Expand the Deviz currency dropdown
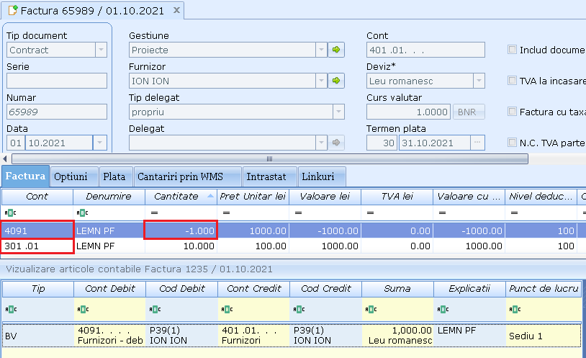The height and width of the screenshot is (358, 586). tap(479, 81)
